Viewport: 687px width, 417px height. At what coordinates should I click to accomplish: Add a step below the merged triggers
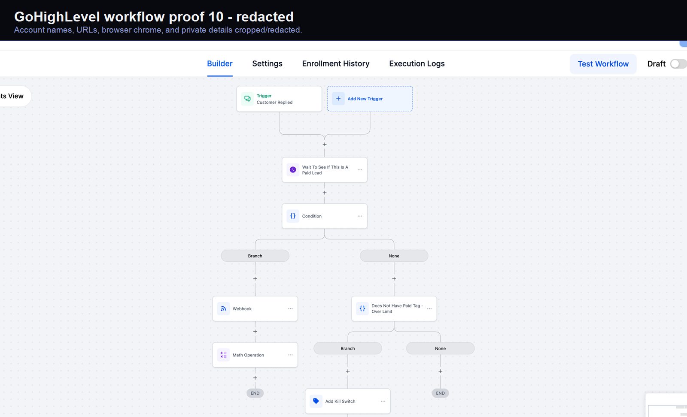325,145
